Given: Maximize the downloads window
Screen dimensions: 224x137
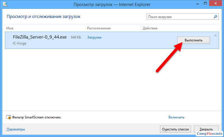Looking at the screenshot, I should pyautogui.click(x=205, y=3).
